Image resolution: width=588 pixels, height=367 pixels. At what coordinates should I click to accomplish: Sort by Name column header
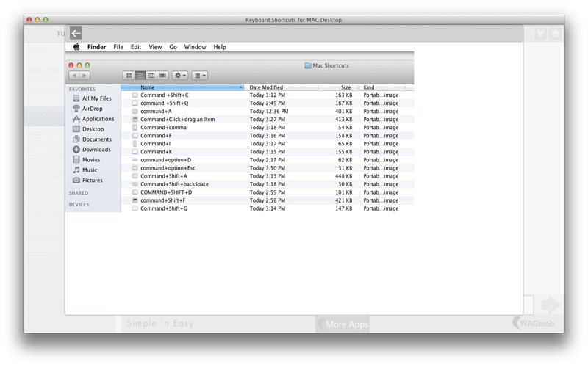click(182, 87)
